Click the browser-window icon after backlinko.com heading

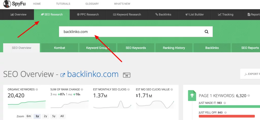[x=126, y=75]
